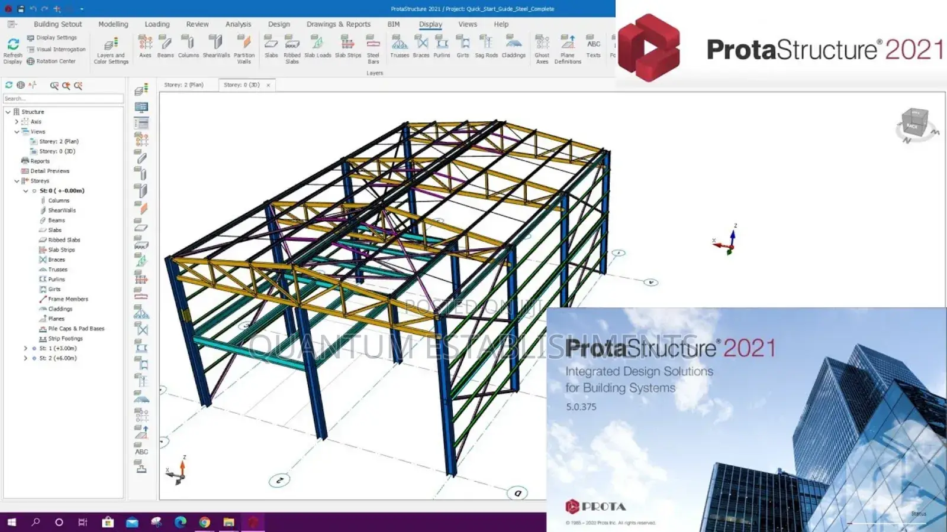947x532 pixels.
Task: Open Visual Interrogation
Action: tap(56, 50)
